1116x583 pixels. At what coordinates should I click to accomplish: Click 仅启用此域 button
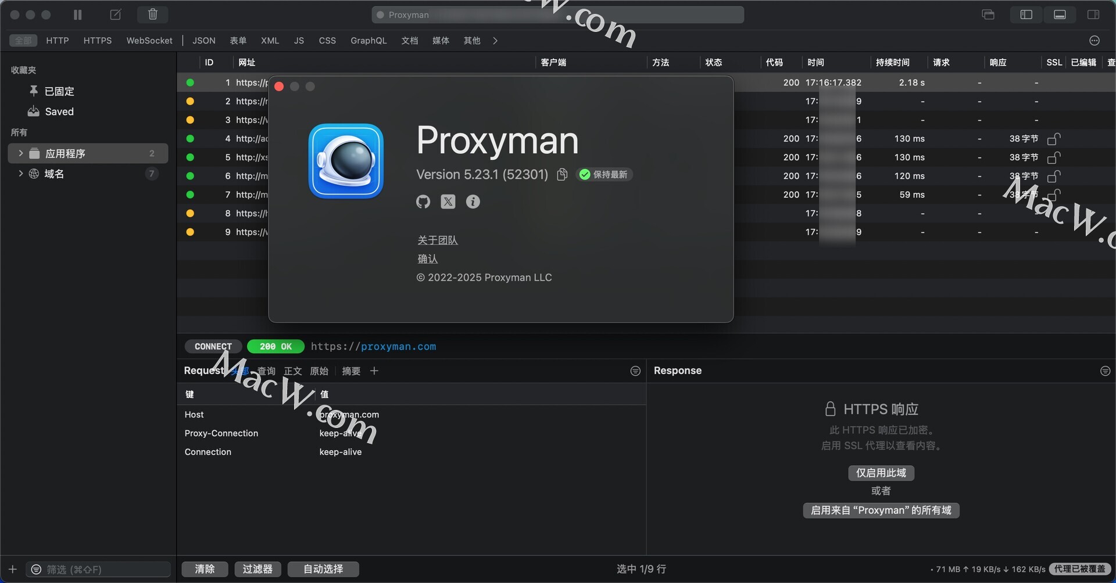tap(881, 473)
